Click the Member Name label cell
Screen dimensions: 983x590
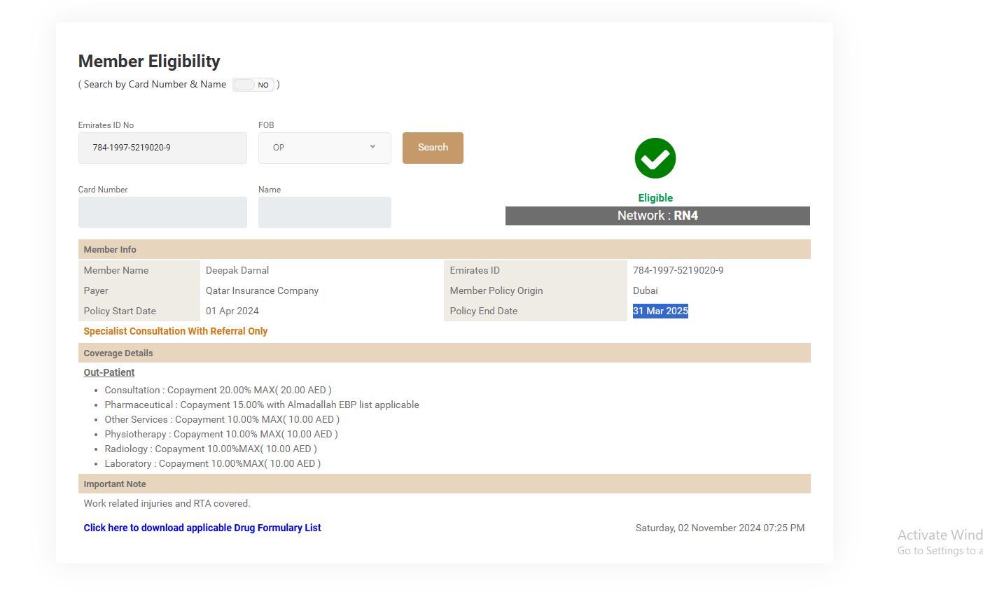pos(139,270)
